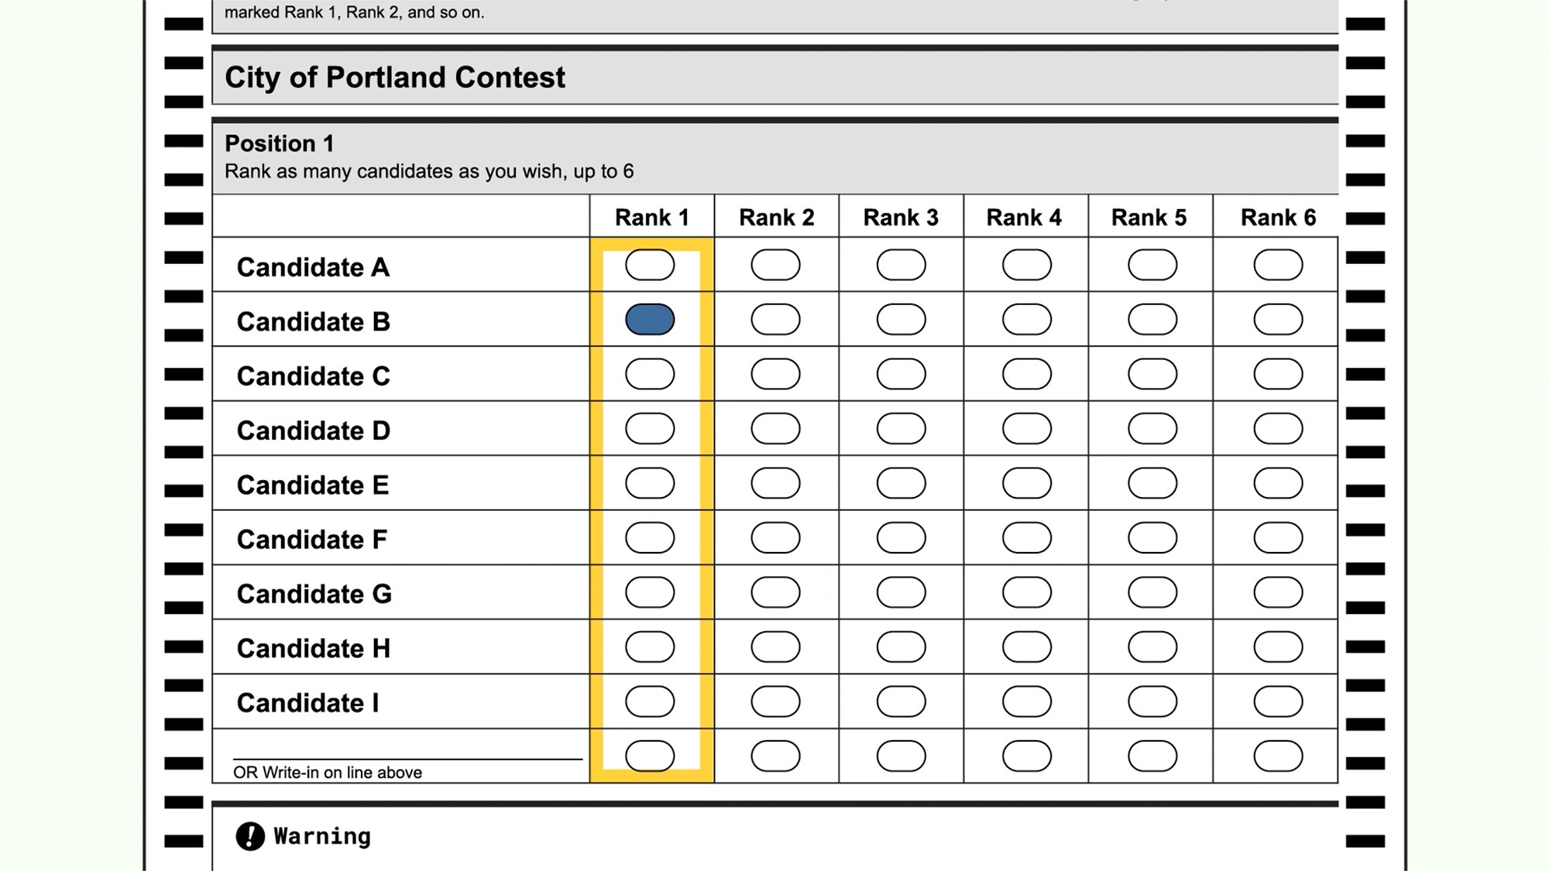This screenshot has height=871, width=1549.
Task: Mark Candidate C as Rank 2
Action: [x=775, y=374]
